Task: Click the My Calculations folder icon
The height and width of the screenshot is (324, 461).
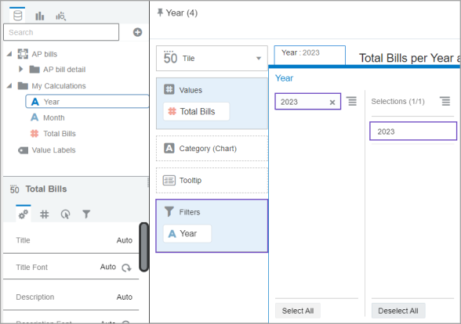Action: click(23, 86)
